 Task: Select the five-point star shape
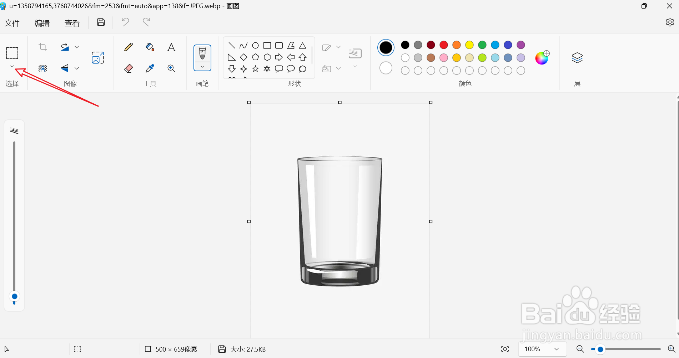[255, 69]
